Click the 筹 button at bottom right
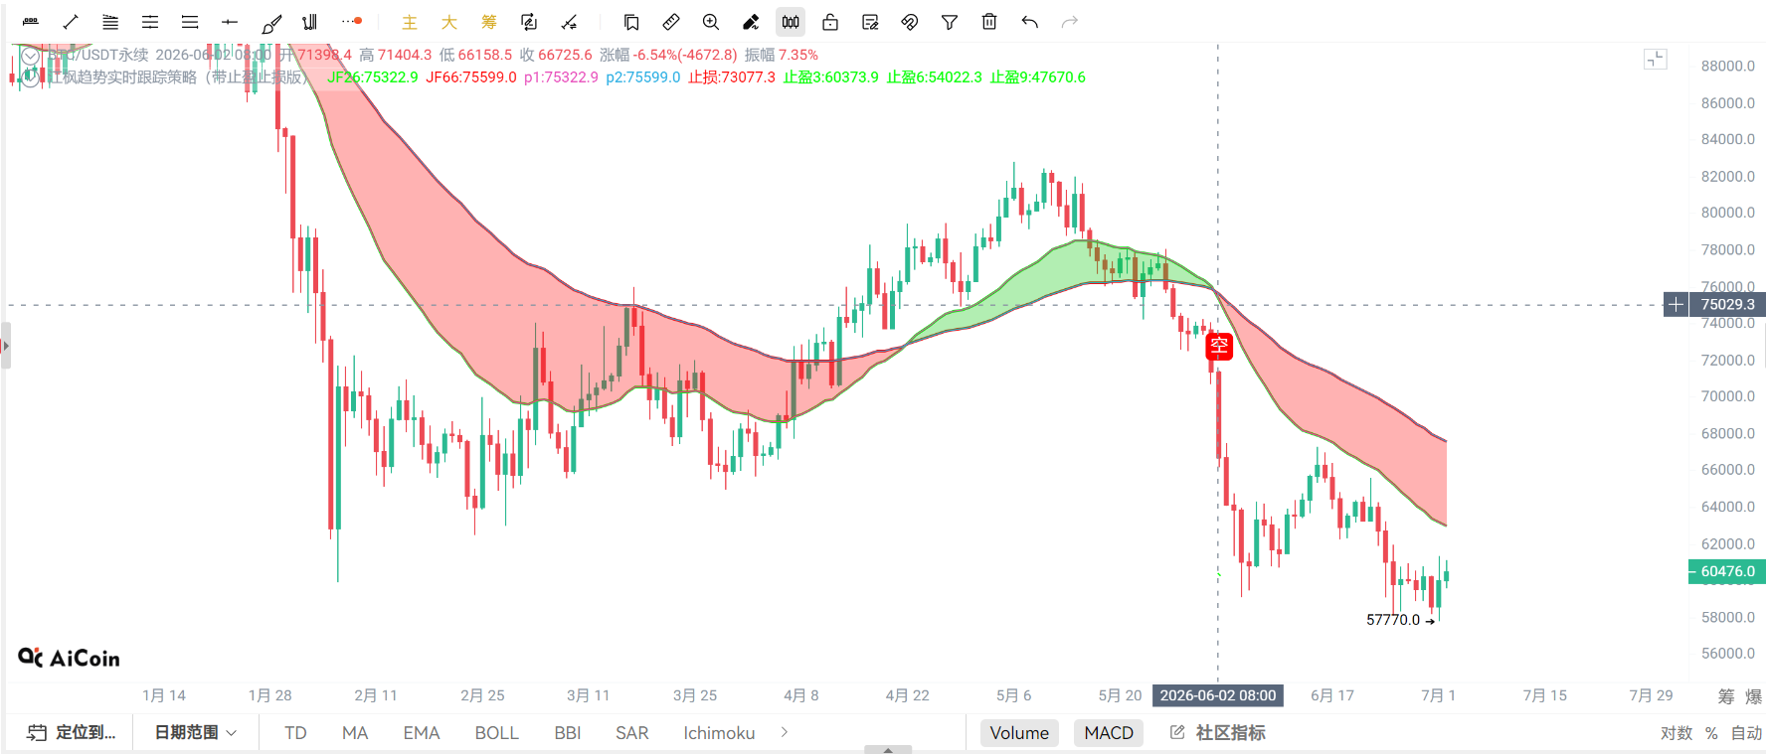Viewport: 1766px width, 754px height. click(1726, 696)
